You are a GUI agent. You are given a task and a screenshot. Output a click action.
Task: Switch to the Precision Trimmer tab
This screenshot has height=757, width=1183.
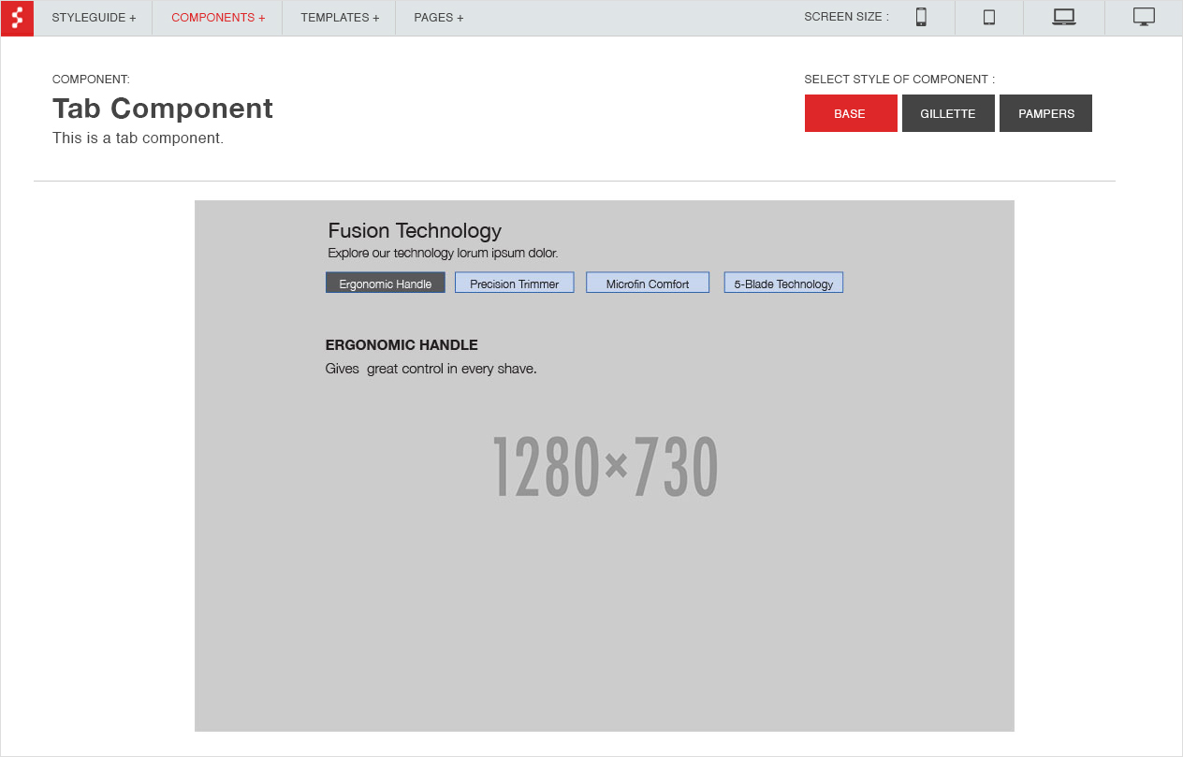[514, 283]
